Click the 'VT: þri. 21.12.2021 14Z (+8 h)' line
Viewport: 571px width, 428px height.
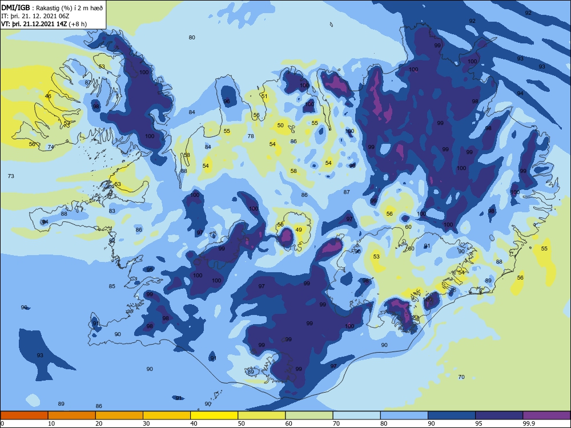point(44,24)
